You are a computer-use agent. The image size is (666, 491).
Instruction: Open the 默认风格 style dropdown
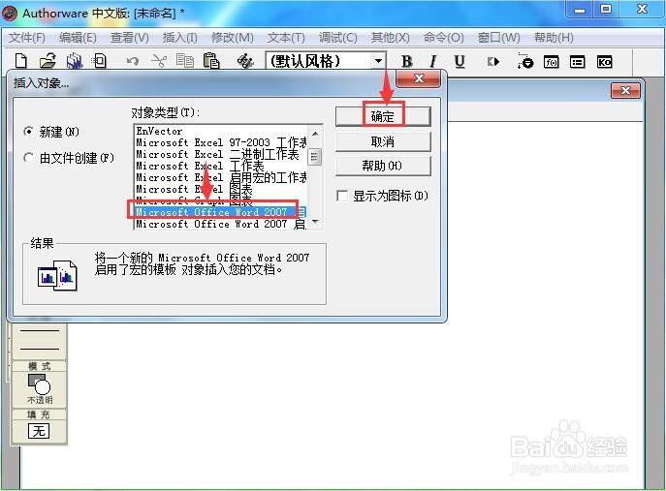coord(378,61)
